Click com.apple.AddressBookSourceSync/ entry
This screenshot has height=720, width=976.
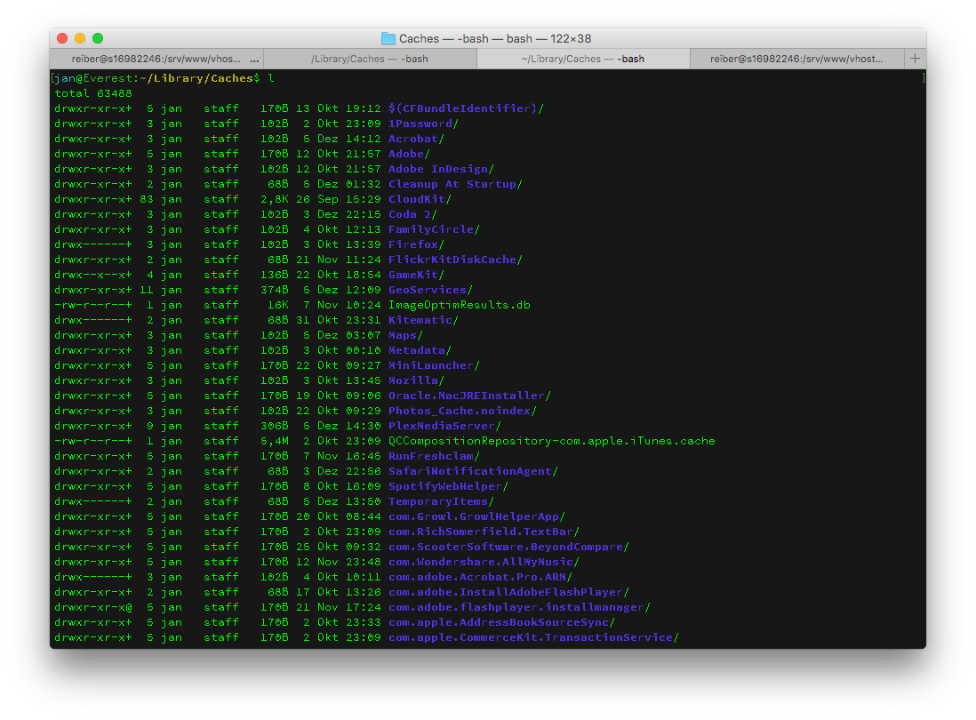(x=501, y=622)
